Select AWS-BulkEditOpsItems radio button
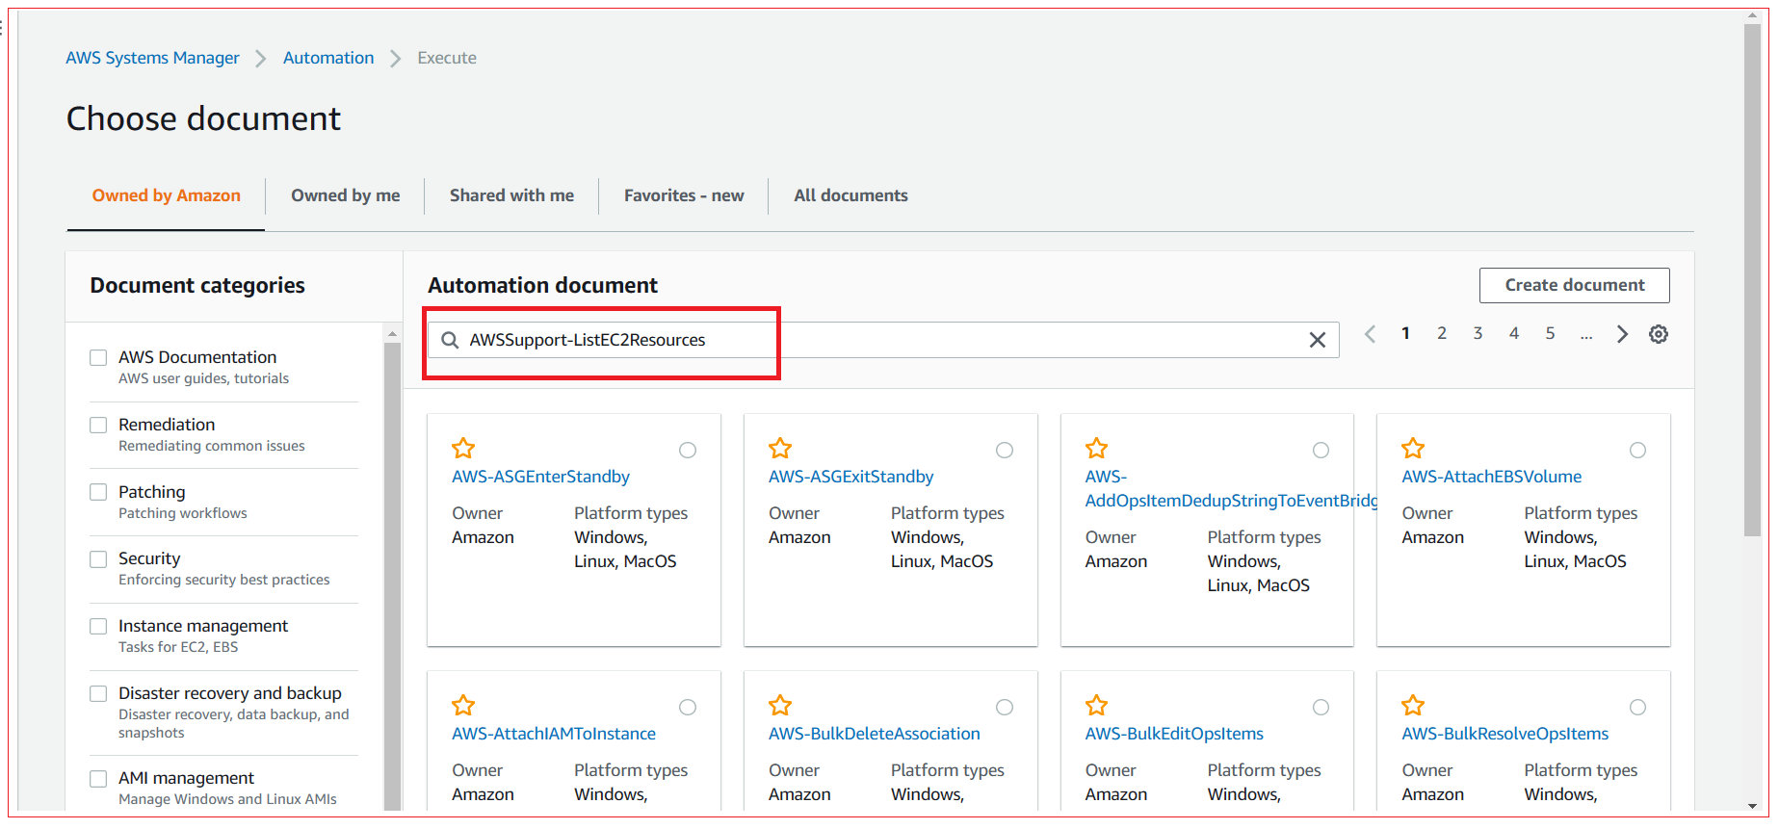 pos(1321,708)
